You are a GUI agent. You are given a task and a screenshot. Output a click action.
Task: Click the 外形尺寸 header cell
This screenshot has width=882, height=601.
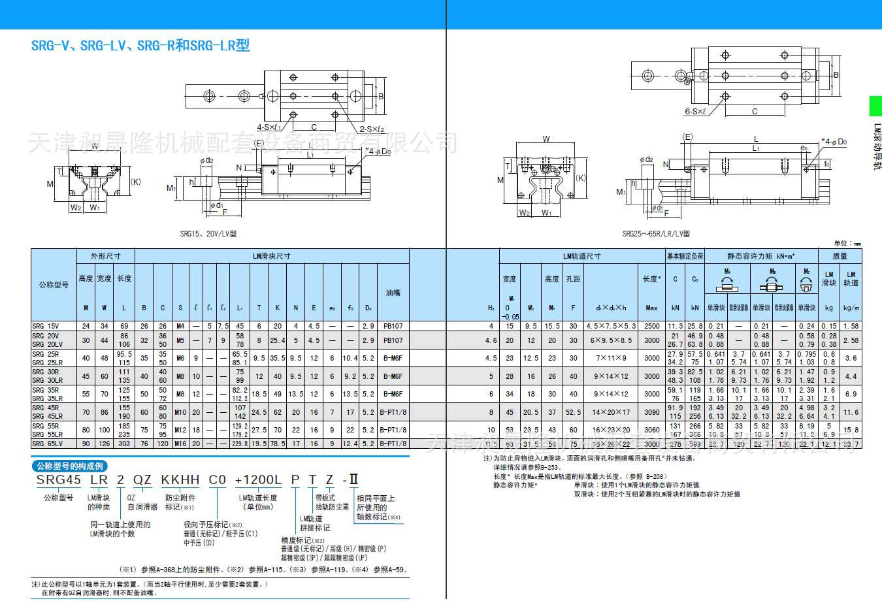[105, 256]
